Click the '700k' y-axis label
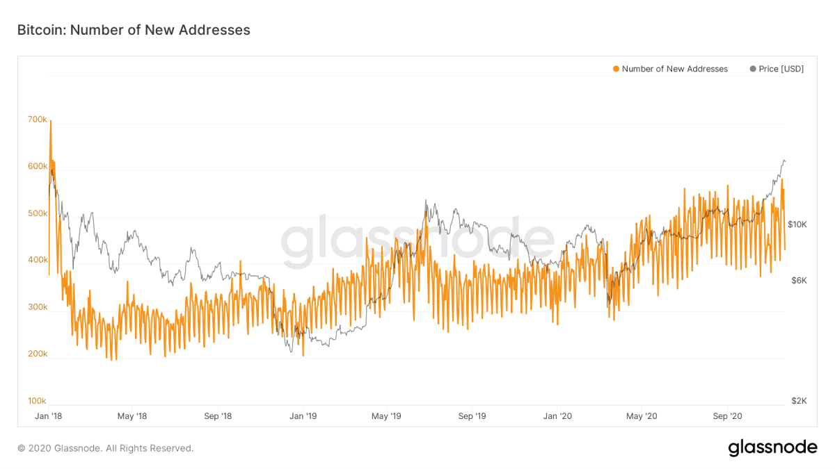 click(x=38, y=120)
